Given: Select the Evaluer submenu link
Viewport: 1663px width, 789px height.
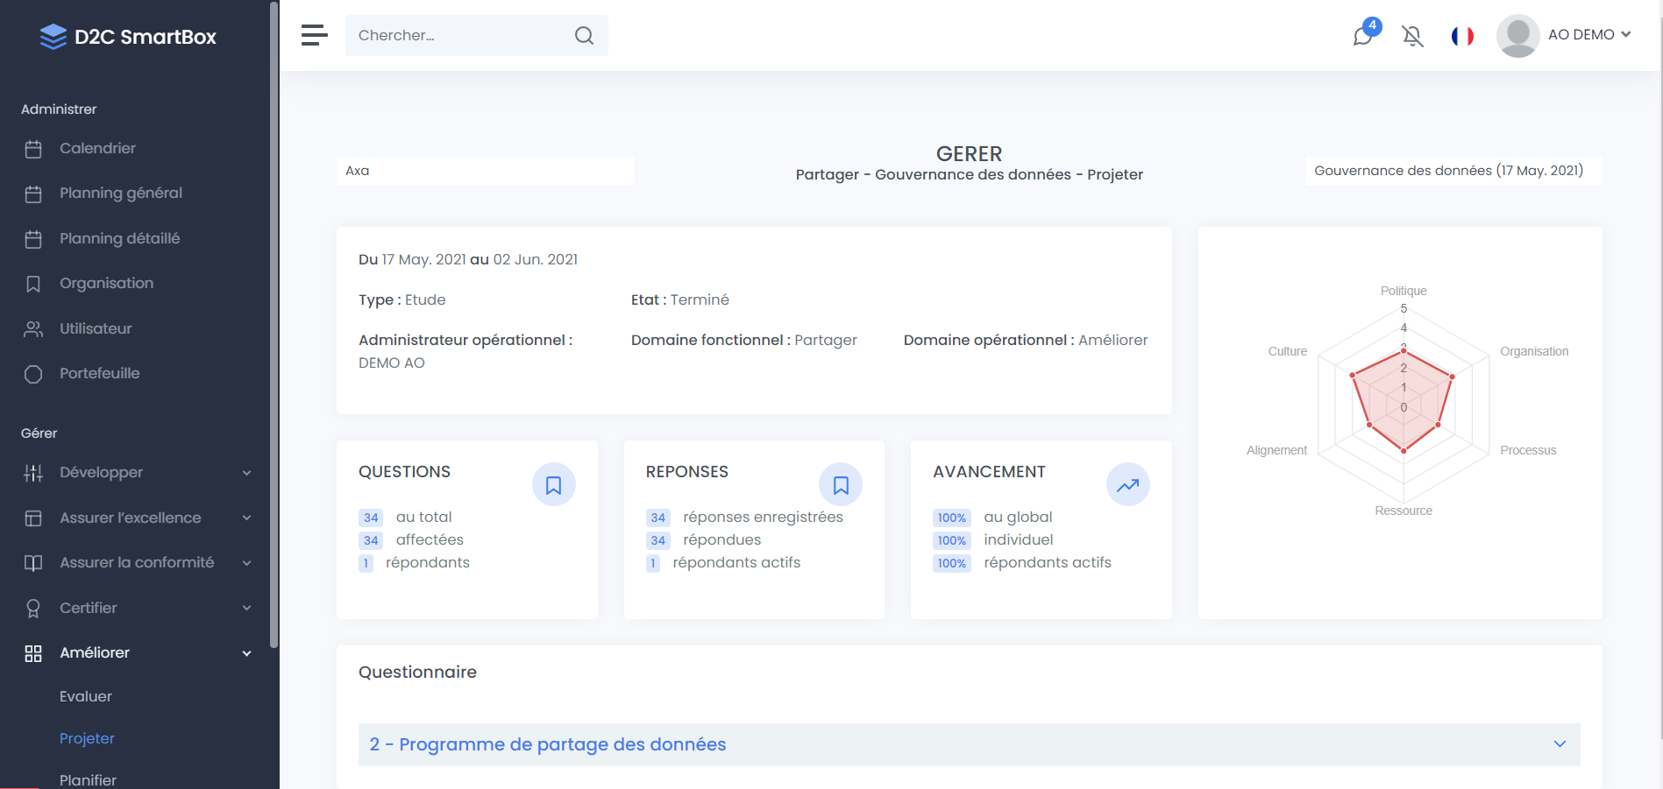Looking at the screenshot, I should [86, 697].
